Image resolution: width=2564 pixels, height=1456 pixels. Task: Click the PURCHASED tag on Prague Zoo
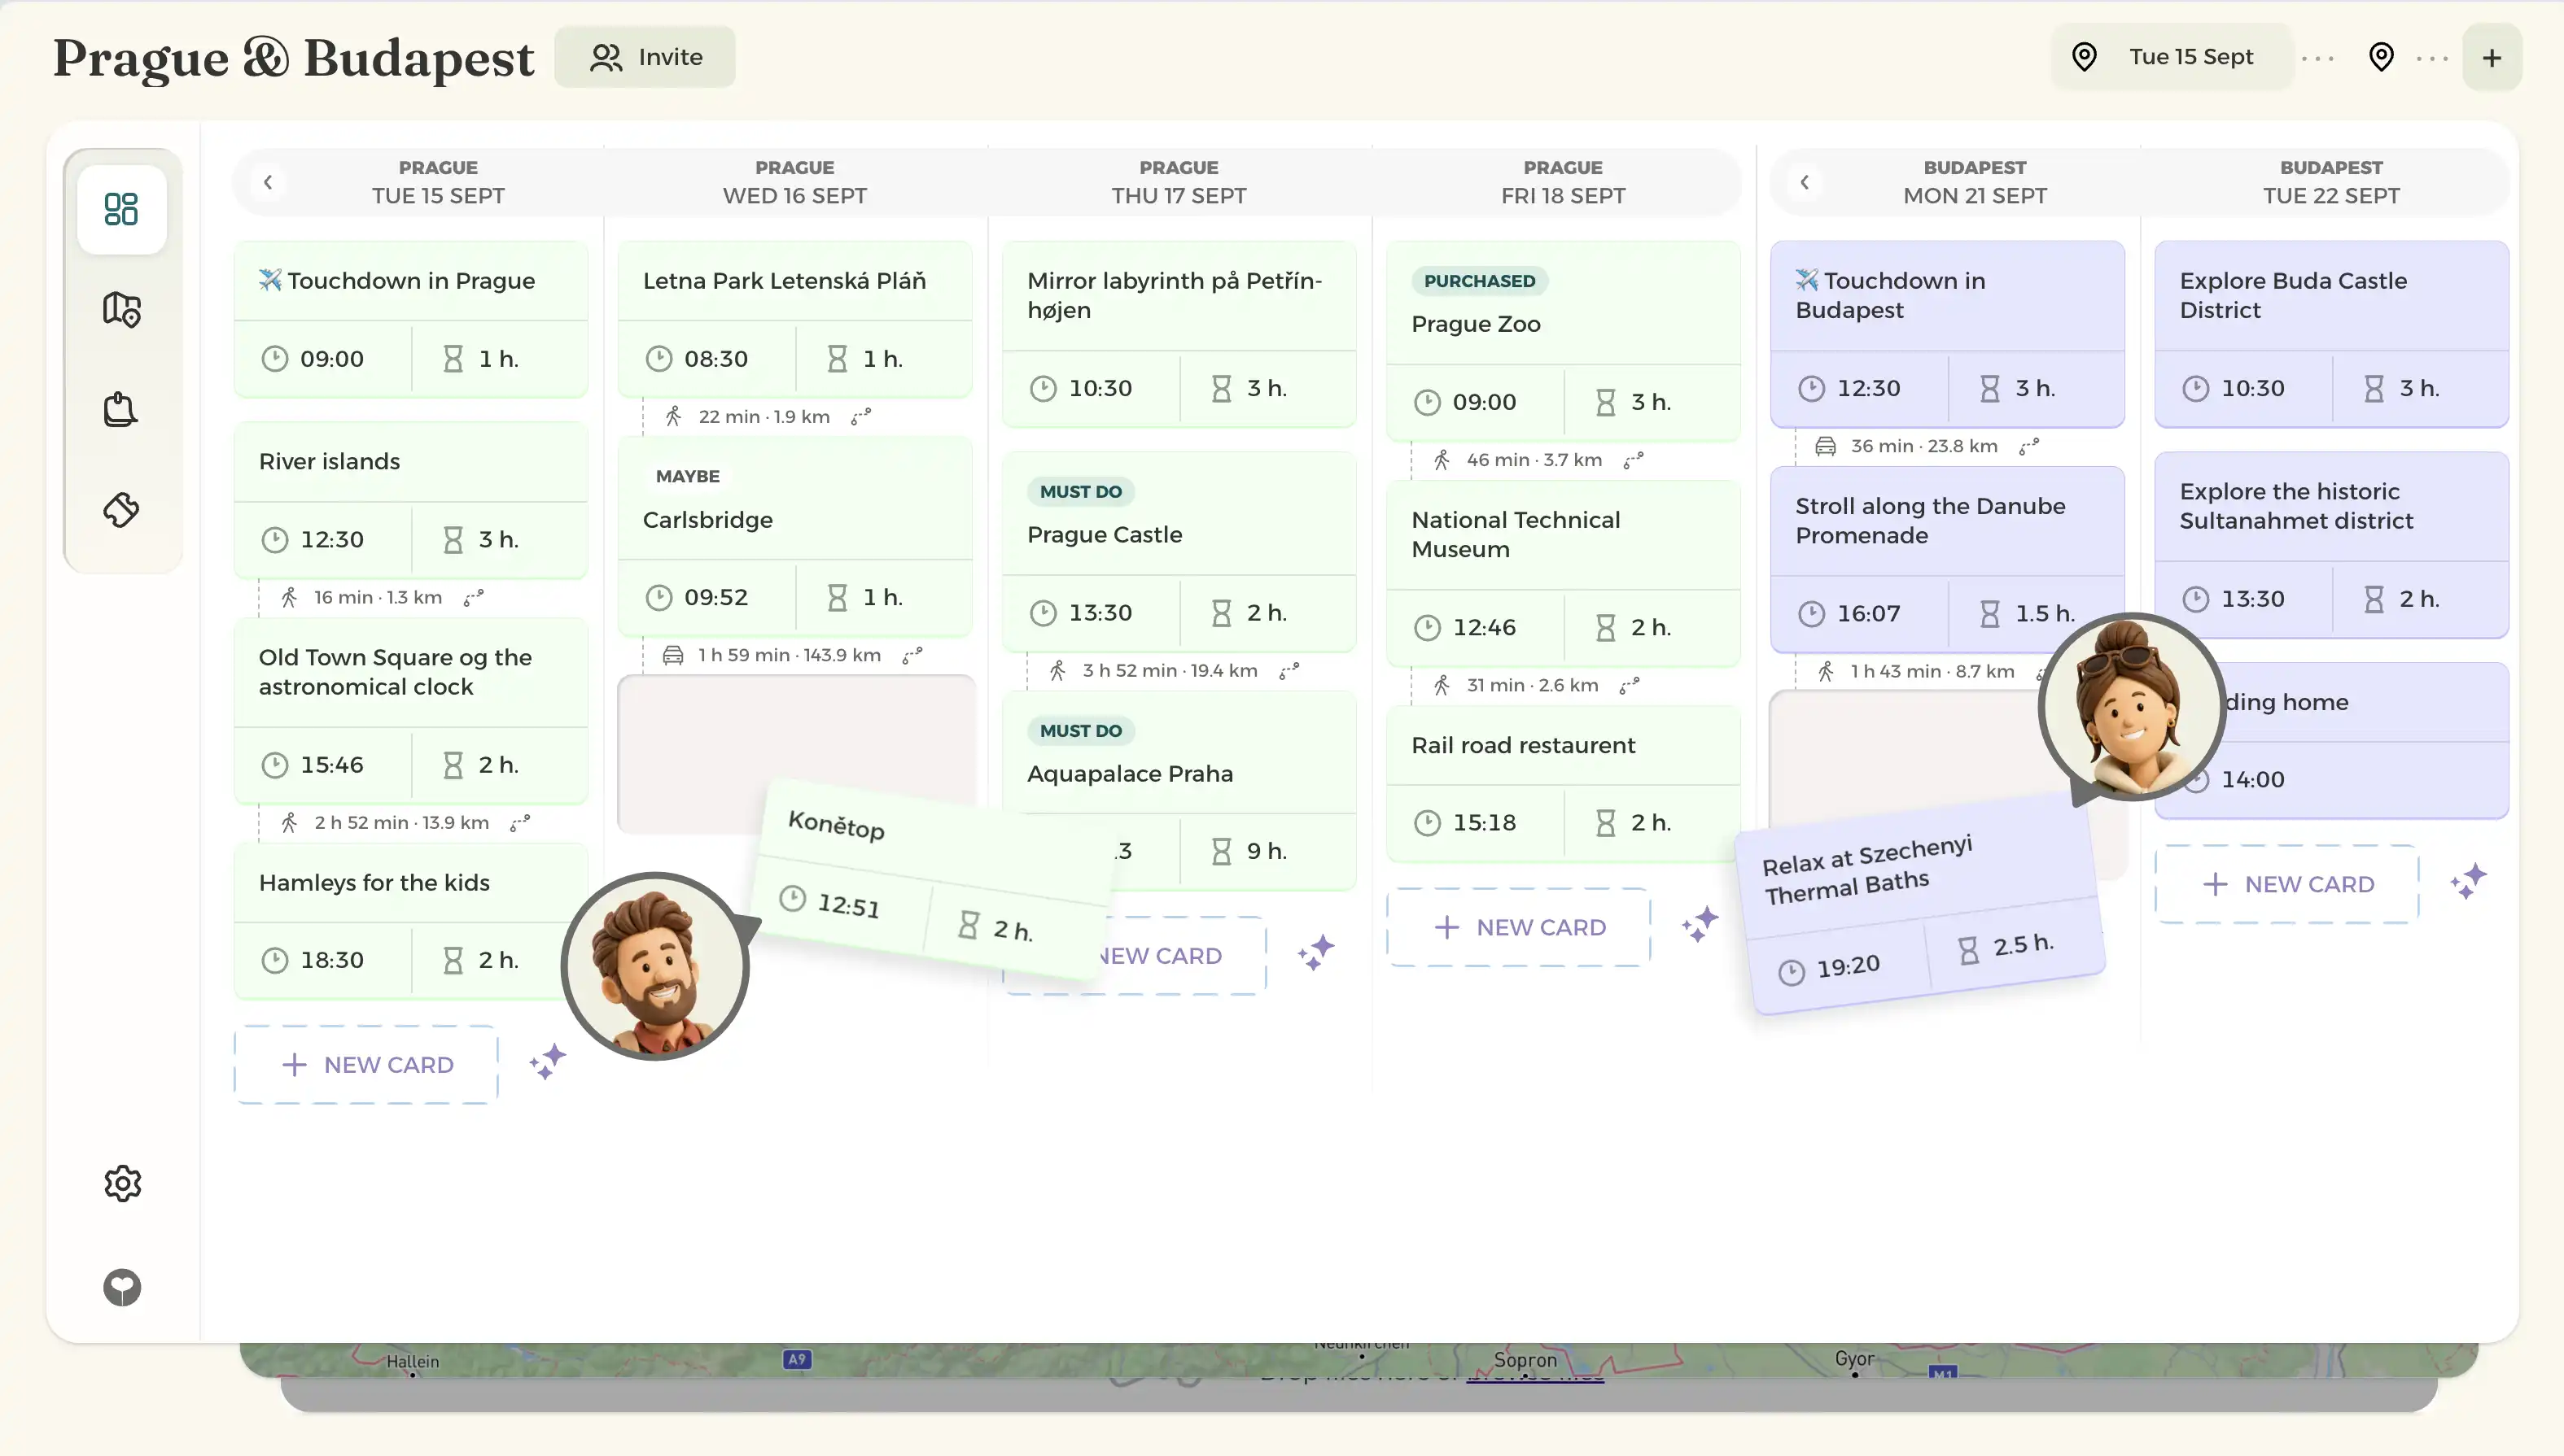pos(1480,281)
